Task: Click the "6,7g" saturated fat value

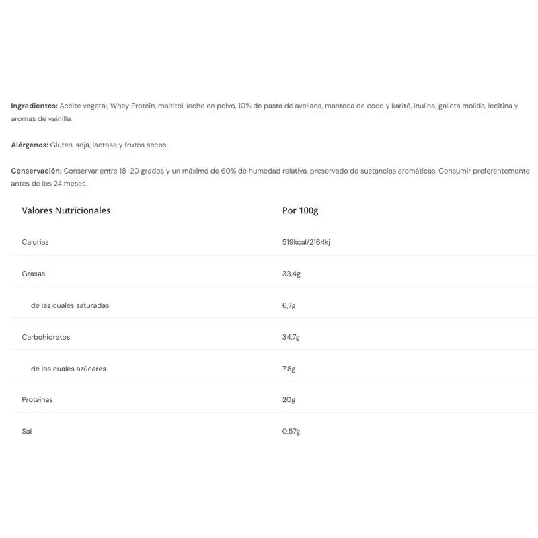Action: click(289, 305)
